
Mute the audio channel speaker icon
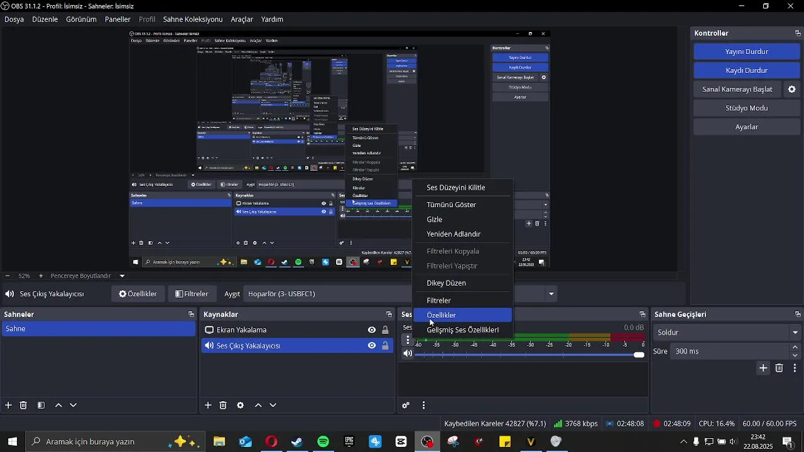pyautogui.click(x=408, y=354)
